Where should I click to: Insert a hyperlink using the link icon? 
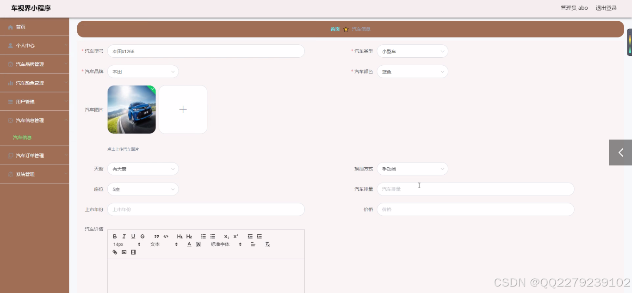click(x=115, y=252)
